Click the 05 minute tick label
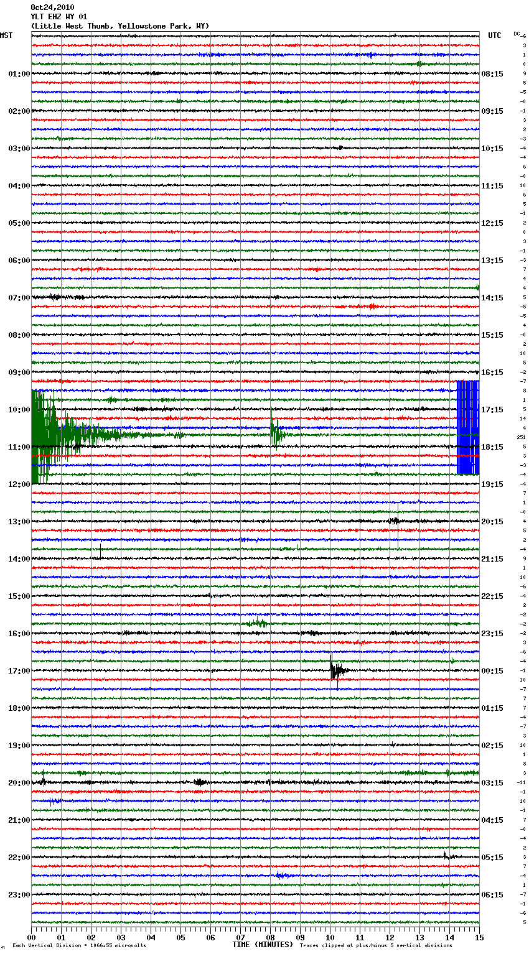The height and width of the screenshot is (954, 529). [180, 937]
